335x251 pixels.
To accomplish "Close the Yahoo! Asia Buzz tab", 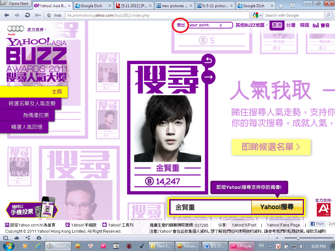I will tap(69, 6).
